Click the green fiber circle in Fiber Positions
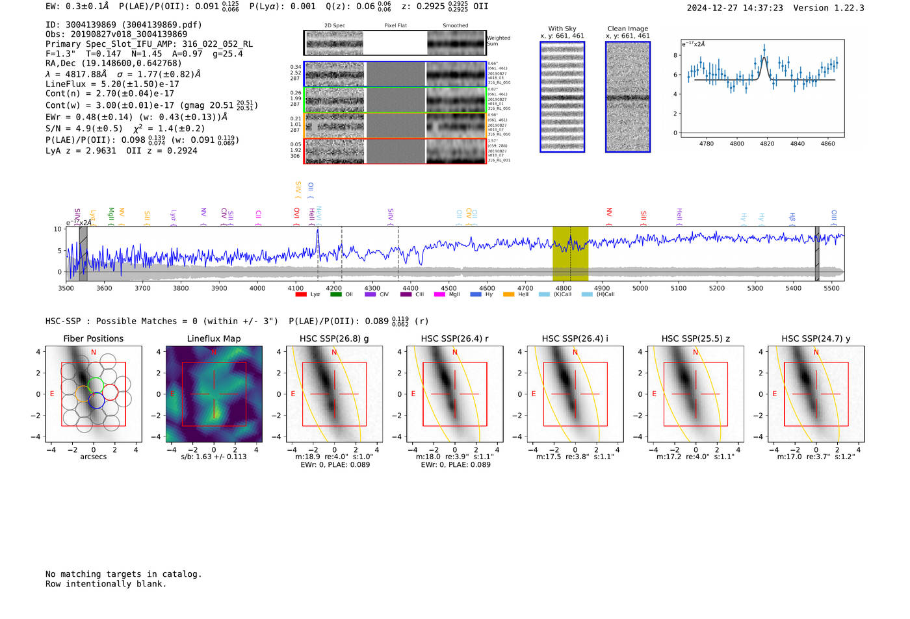This screenshot has width=910, height=619. click(x=96, y=385)
